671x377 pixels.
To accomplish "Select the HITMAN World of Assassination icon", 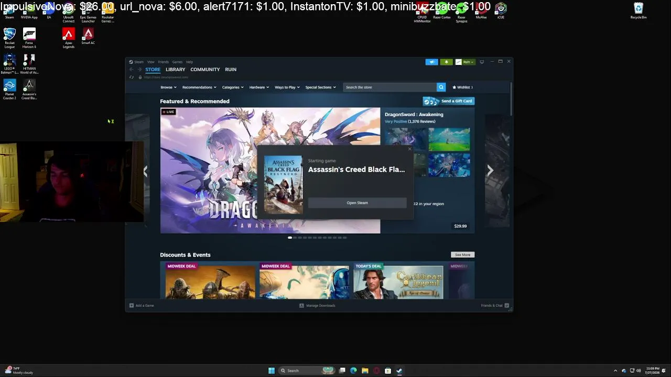I will [x=29, y=64].
